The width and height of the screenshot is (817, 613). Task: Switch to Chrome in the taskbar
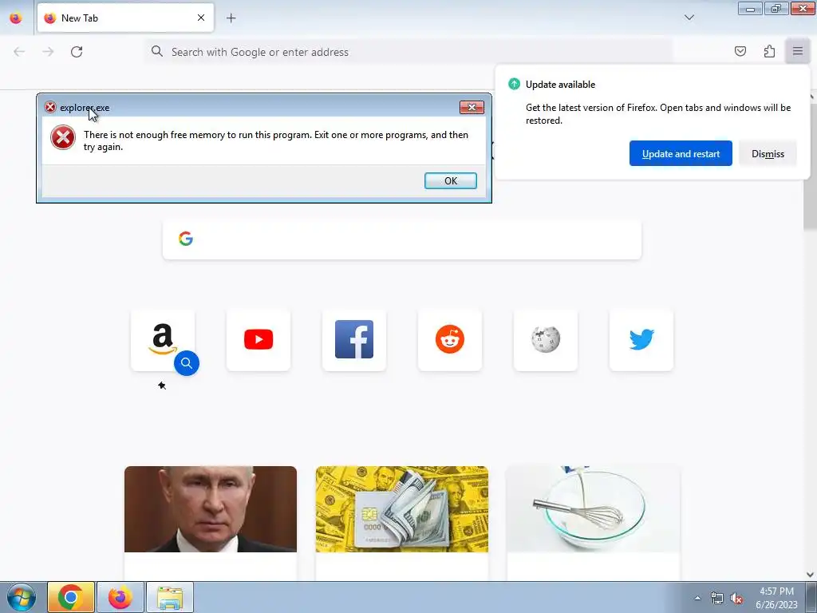point(71,597)
